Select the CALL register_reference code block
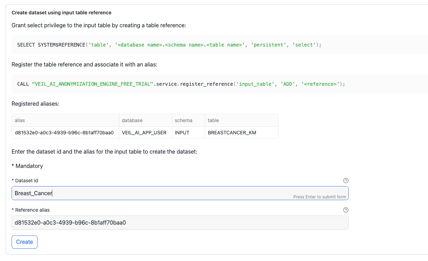This screenshot has width=428, height=261. 220,84
